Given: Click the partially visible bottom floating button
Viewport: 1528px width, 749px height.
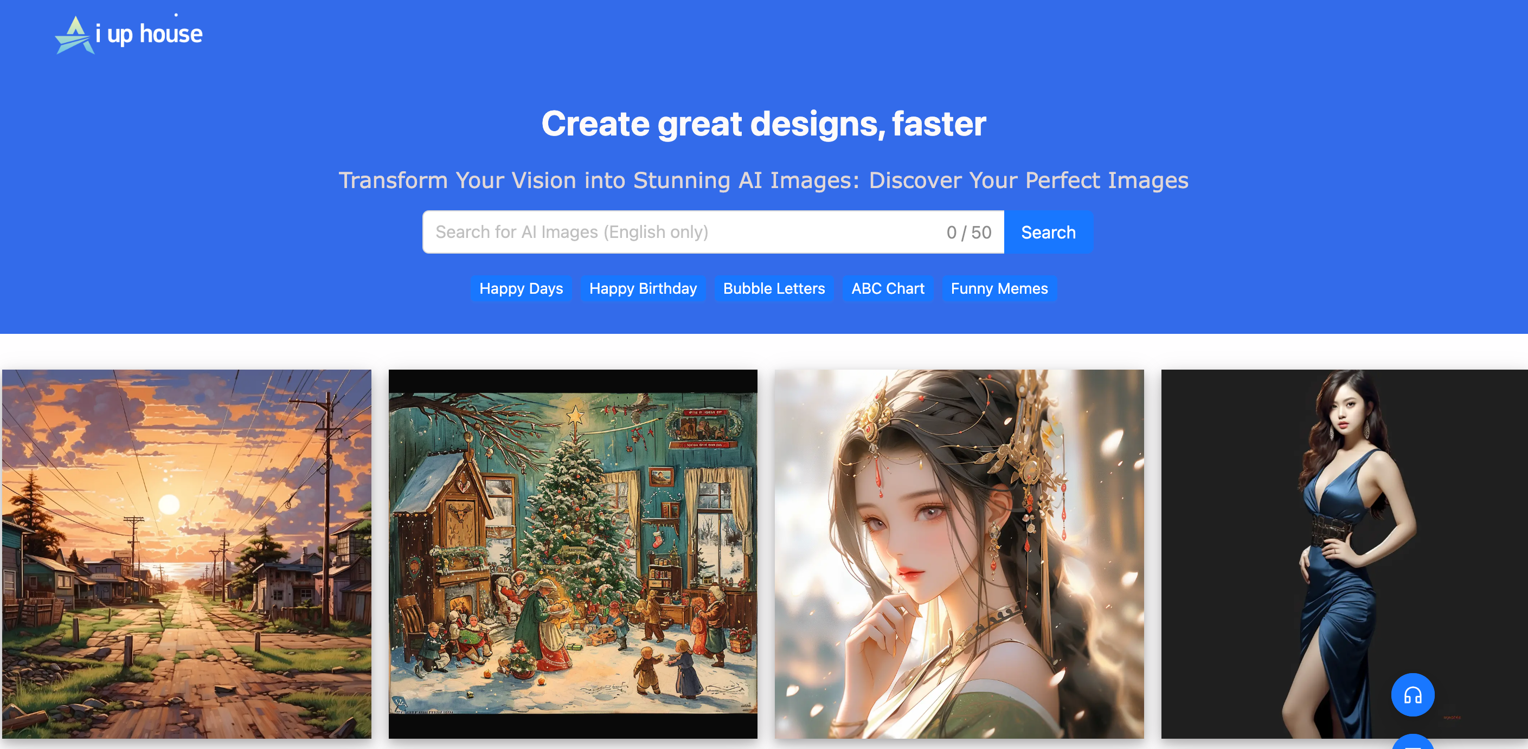Looking at the screenshot, I should tap(1413, 742).
